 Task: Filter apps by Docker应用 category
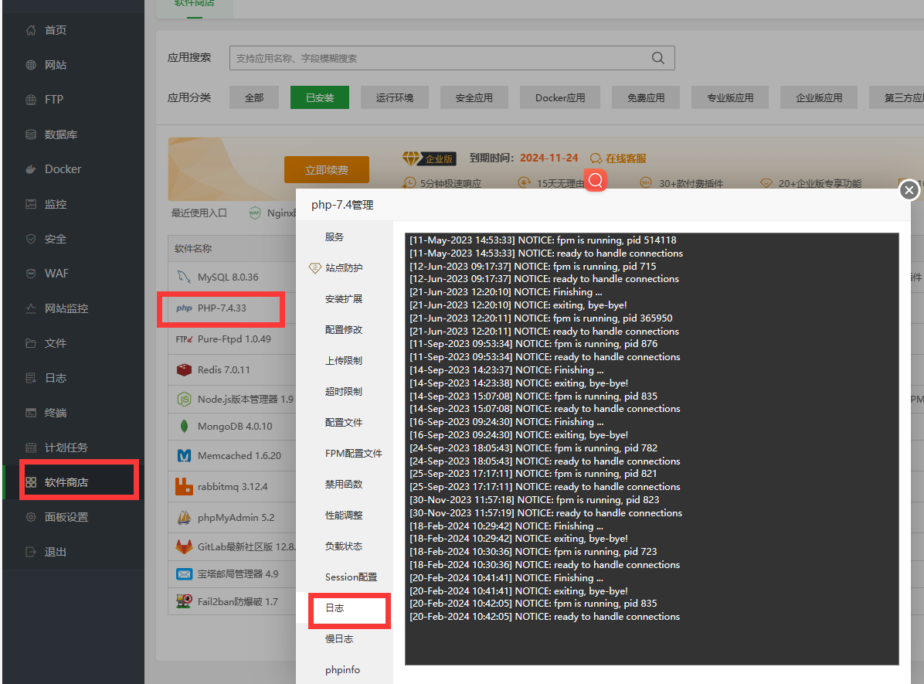click(560, 97)
